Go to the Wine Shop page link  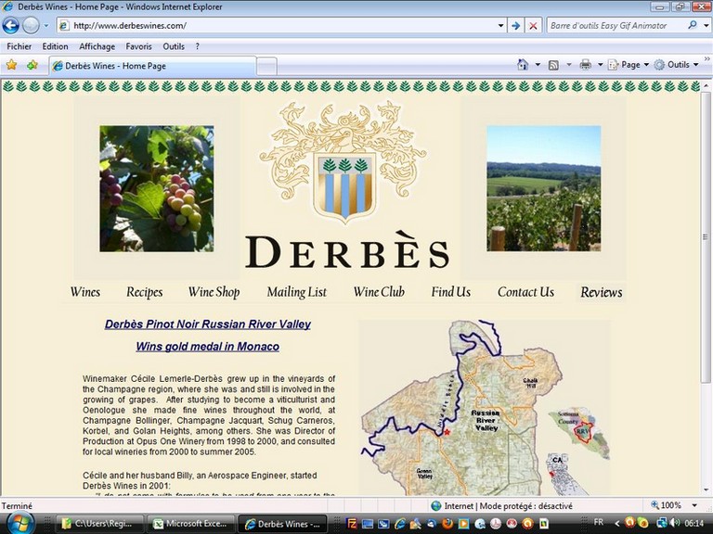pyautogui.click(x=214, y=292)
